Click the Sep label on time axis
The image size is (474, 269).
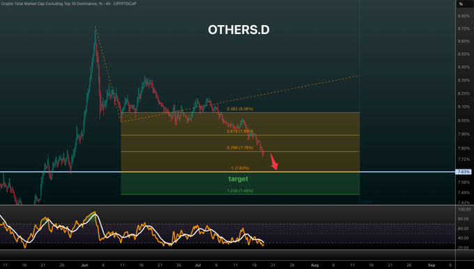pos(431,265)
